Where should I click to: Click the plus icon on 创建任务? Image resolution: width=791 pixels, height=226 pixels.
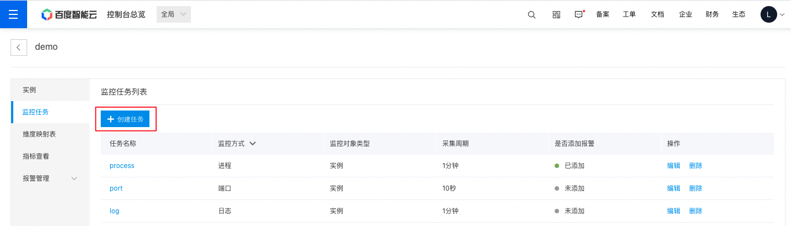click(111, 119)
